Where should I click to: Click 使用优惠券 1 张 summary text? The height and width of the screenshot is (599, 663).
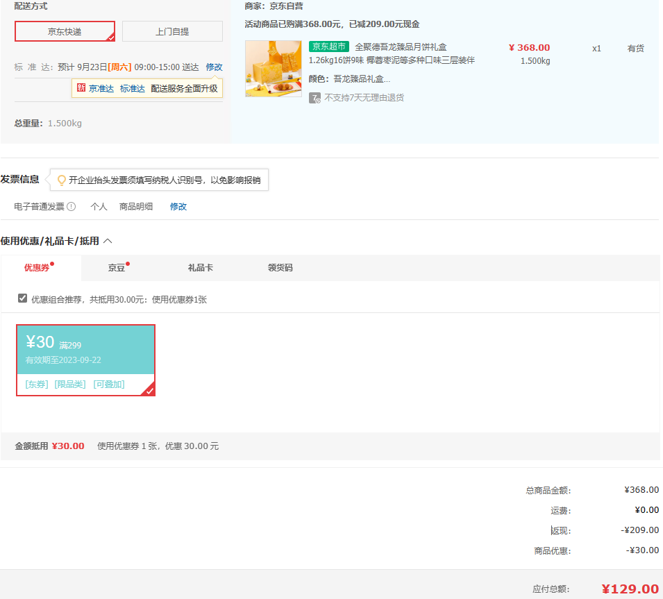[x=158, y=446]
